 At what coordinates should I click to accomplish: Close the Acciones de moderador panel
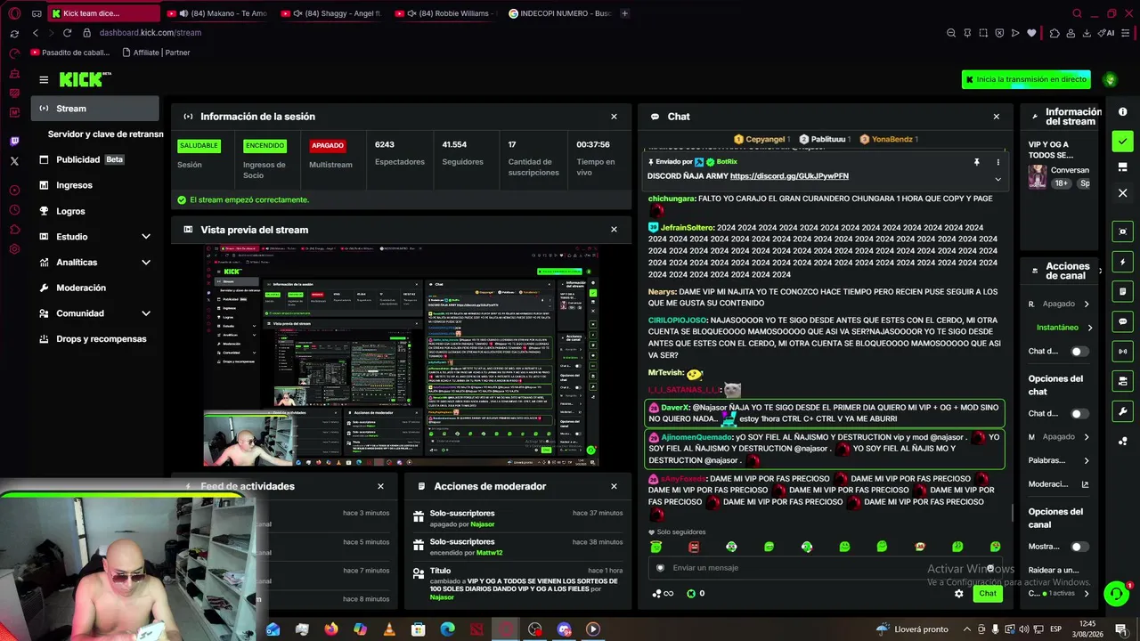pyautogui.click(x=614, y=486)
